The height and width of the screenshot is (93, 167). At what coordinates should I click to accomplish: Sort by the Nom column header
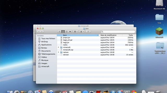tap(78, 35)
